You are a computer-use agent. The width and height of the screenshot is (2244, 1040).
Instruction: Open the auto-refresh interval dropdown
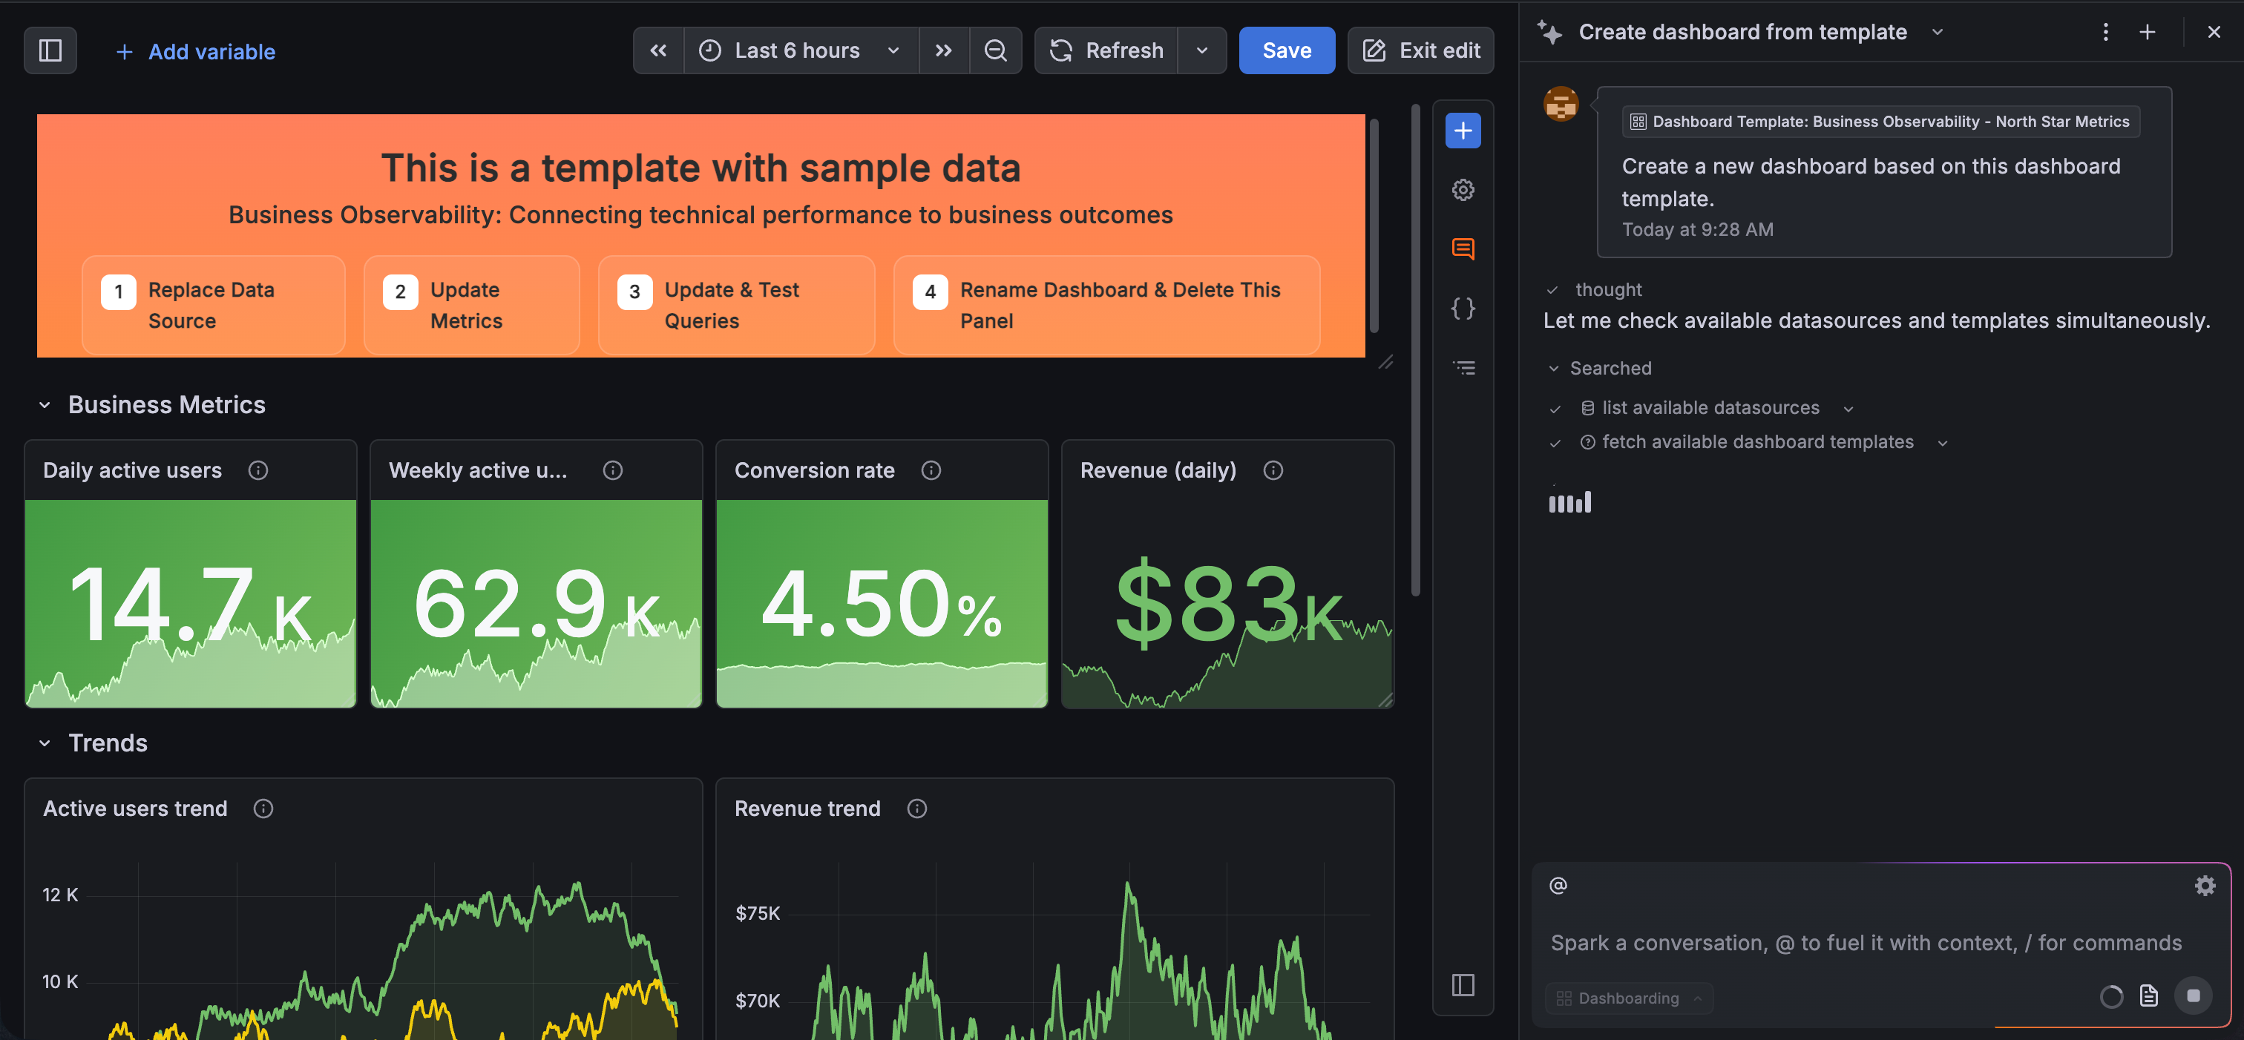1202,50
